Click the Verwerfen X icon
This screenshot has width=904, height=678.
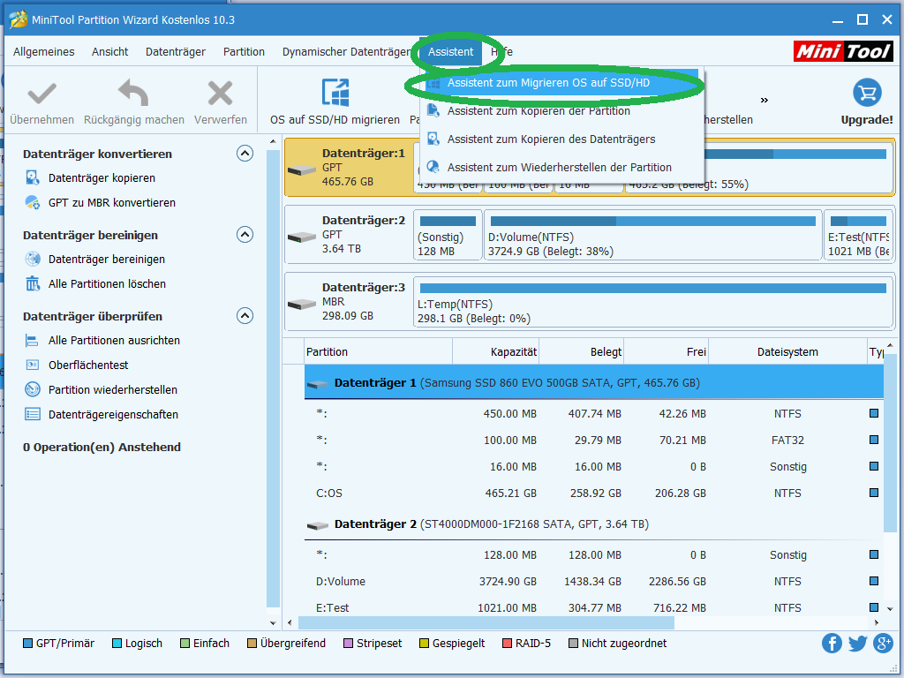[x=220, y=94]
